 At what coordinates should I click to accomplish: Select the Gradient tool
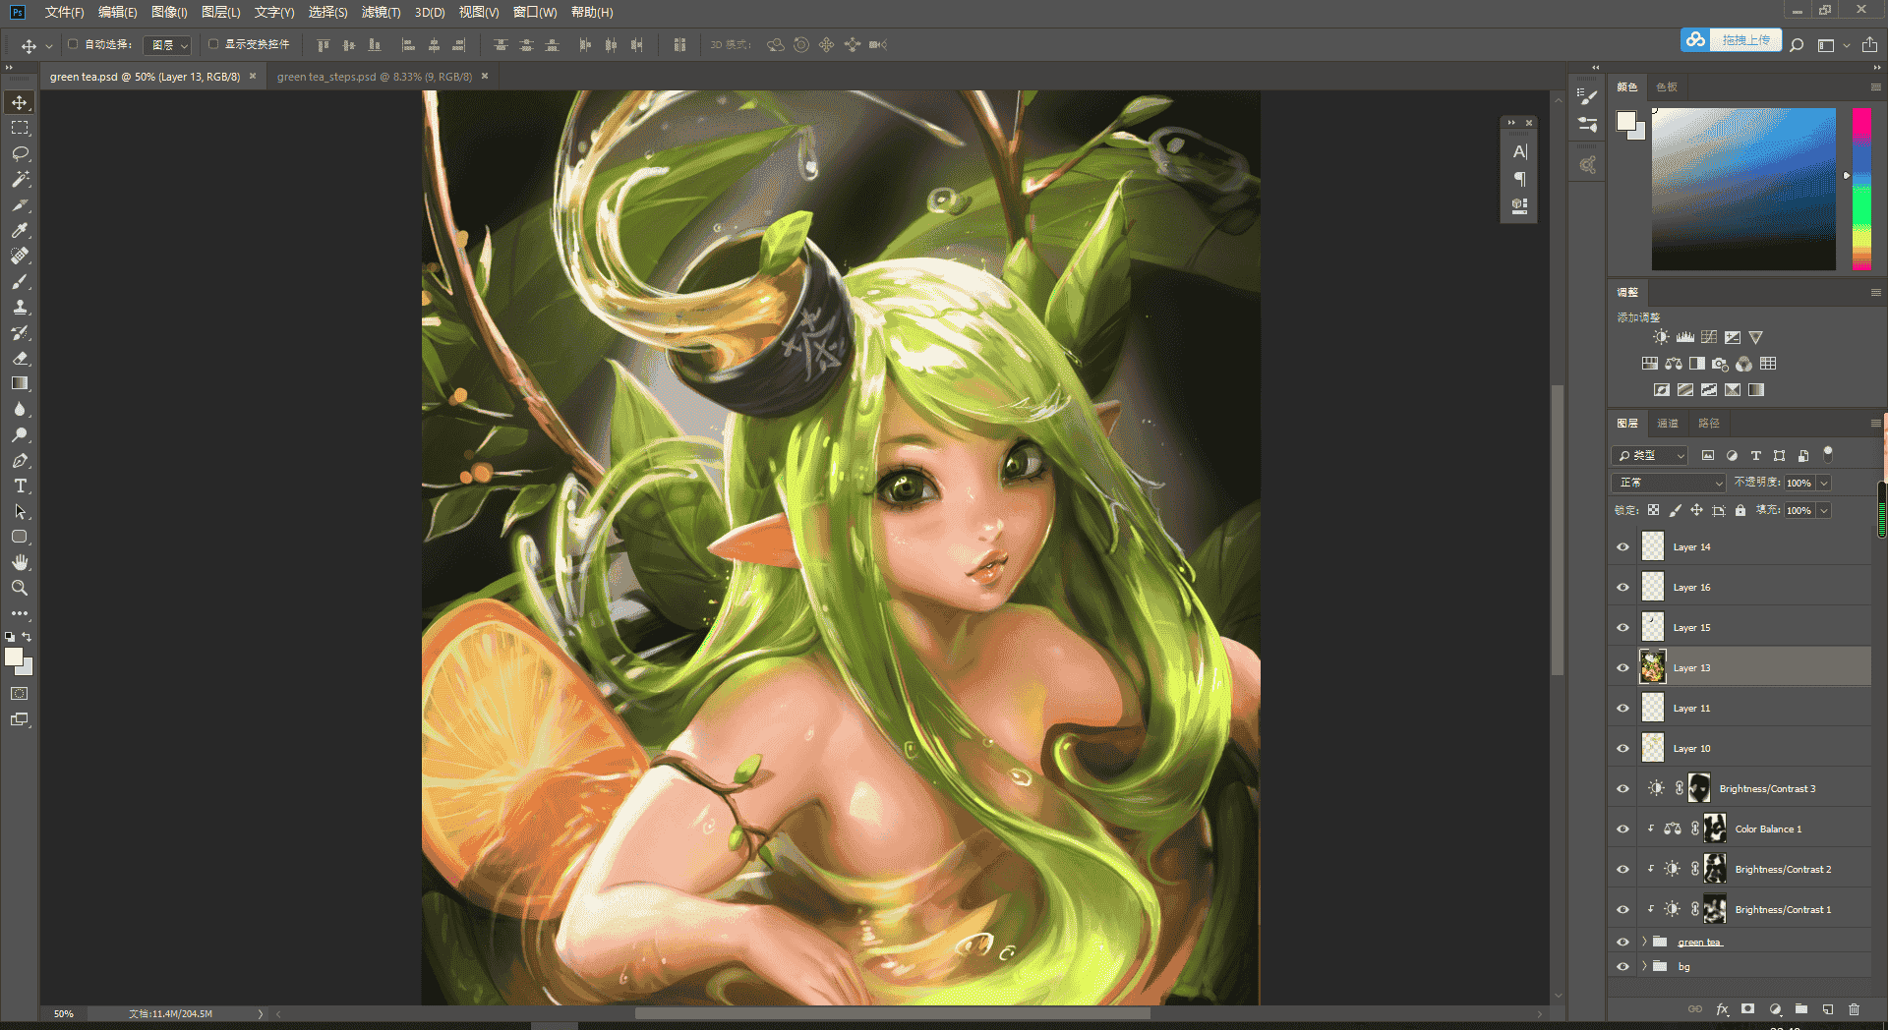[x=20, y=383]
